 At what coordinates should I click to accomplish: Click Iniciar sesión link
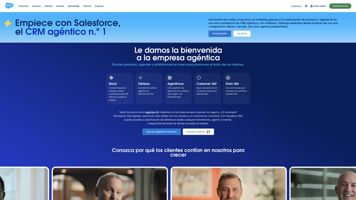(x=319, y=6)
